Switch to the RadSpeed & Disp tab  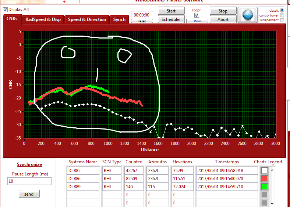coord(43,19)
